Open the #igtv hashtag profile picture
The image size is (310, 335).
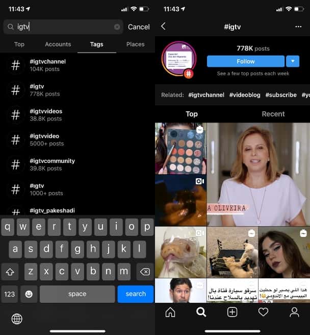(179, 59)
